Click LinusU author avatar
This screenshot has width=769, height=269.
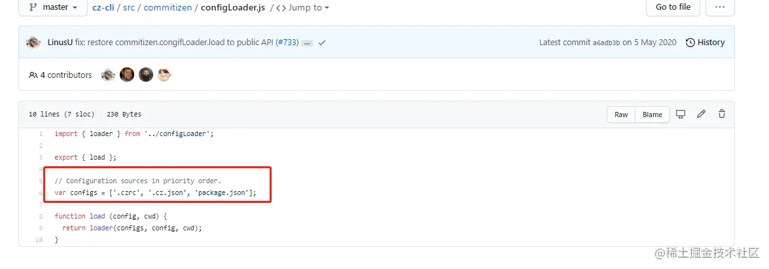33,42
